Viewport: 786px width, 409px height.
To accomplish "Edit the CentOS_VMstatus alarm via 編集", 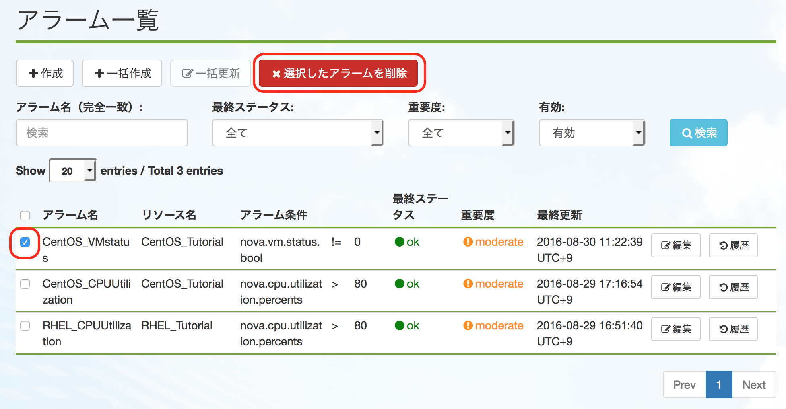I will tap(676, 245).
